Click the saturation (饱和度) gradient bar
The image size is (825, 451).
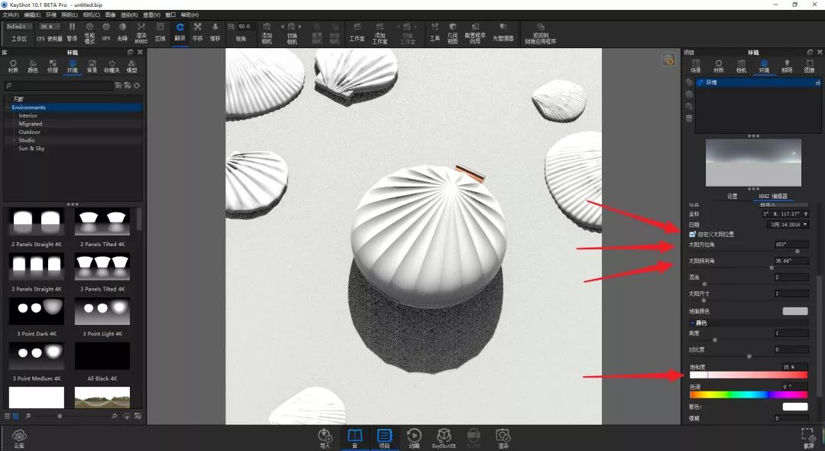(x=748, y=375)
